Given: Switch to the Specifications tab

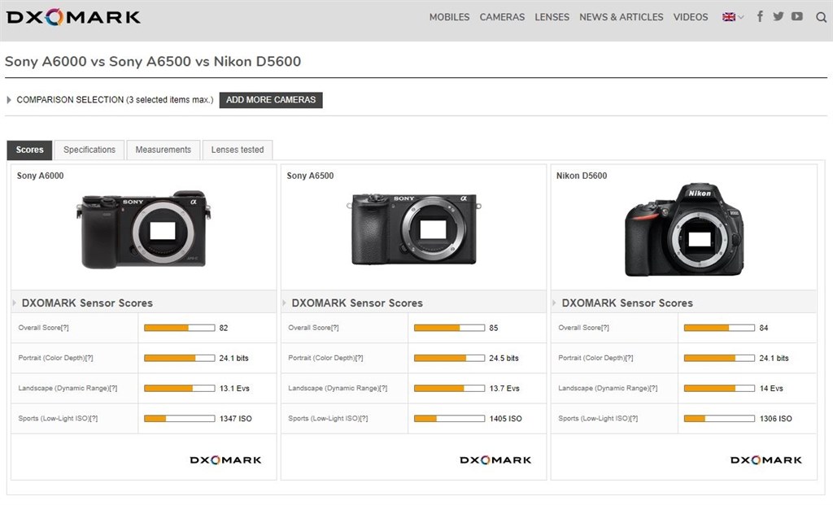Looking at the screenshot, I should (x=89, y=150).
